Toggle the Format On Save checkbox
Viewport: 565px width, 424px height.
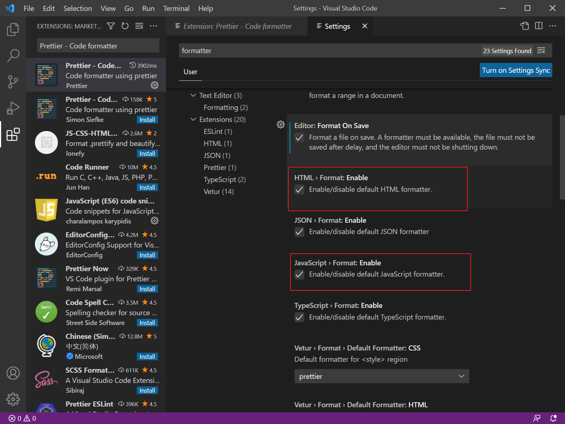(299, 138)
